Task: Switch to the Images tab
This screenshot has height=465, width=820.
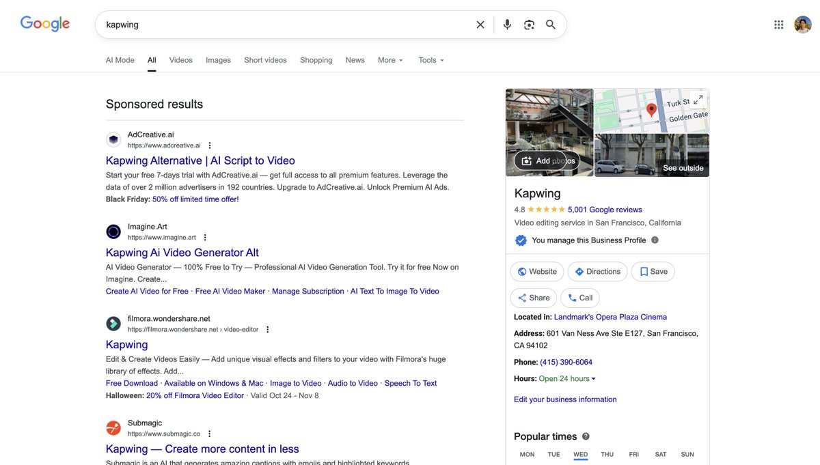Action: tap(219, 60)
